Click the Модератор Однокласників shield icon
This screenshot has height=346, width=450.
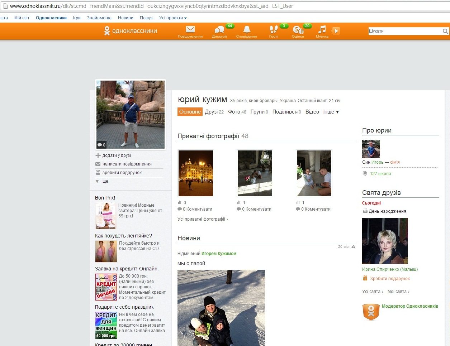click(371, 312)
